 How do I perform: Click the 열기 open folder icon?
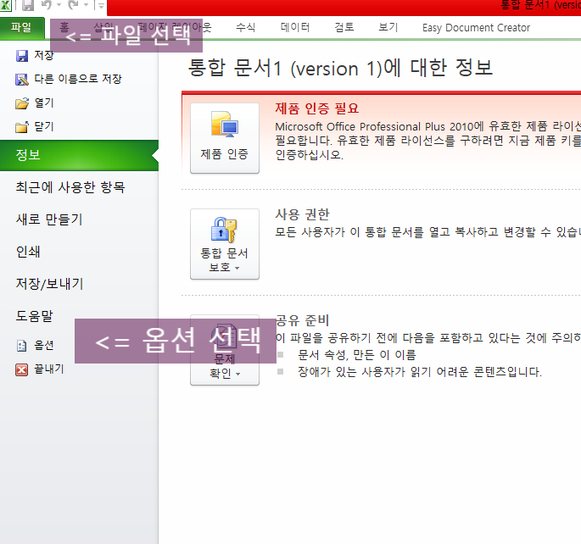22,103
